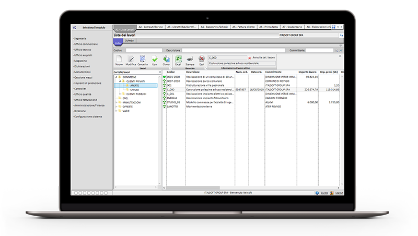The height and width of the screenshot is (236, 418).
Task: Select the Lista sub-tab
Action: pyautogui.click(x=118, y=43)
